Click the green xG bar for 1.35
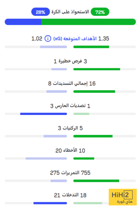 91,47
